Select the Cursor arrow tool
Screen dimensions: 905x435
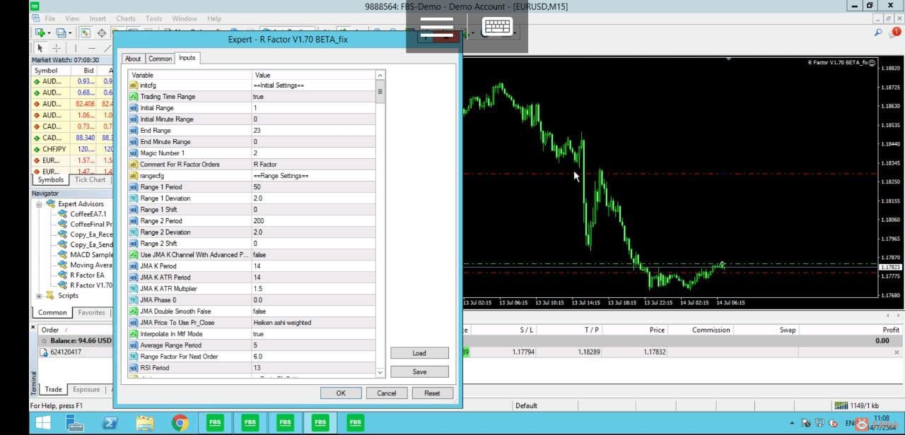(x=40, y=48)
